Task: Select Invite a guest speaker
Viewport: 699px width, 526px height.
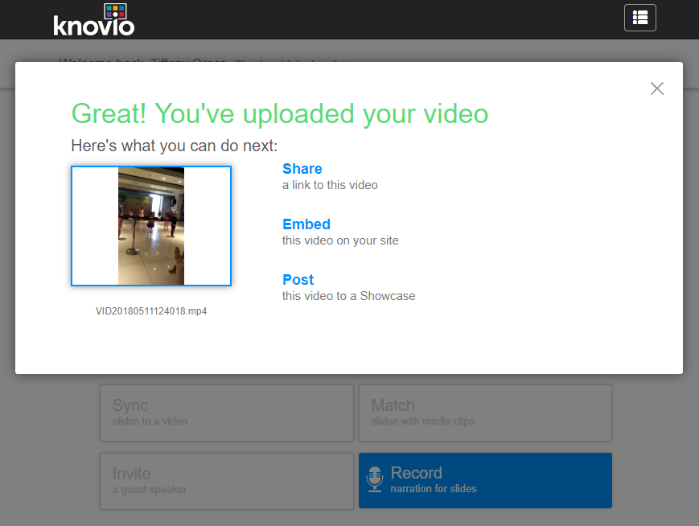Action: [226, 481]
